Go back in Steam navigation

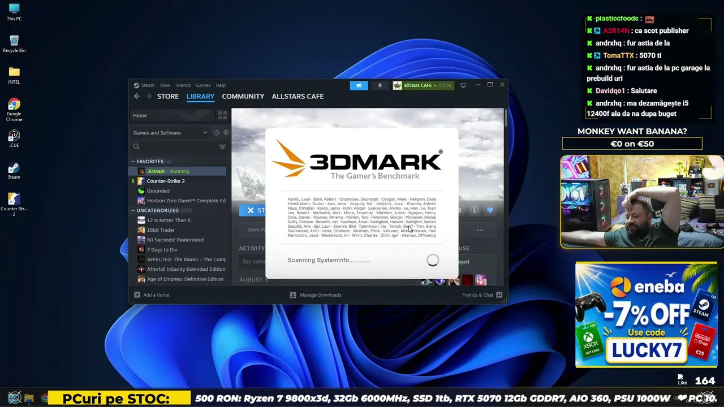click(x=137, y=96)
